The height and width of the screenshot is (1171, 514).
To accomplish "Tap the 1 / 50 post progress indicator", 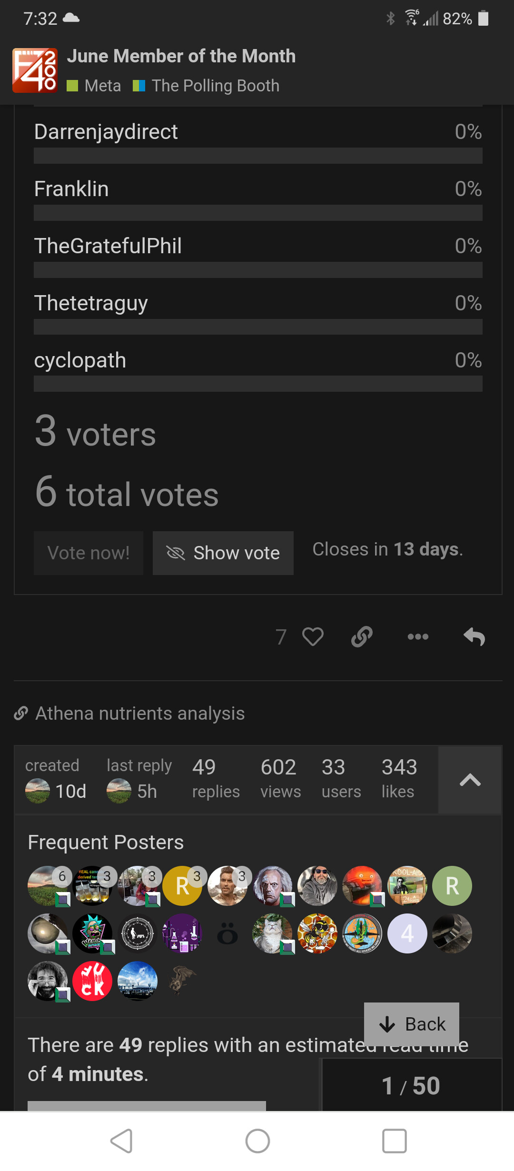I will click(x=411, y=1086).
